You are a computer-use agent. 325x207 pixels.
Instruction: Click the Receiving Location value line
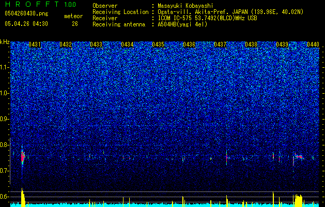click(x=230, y=12)
